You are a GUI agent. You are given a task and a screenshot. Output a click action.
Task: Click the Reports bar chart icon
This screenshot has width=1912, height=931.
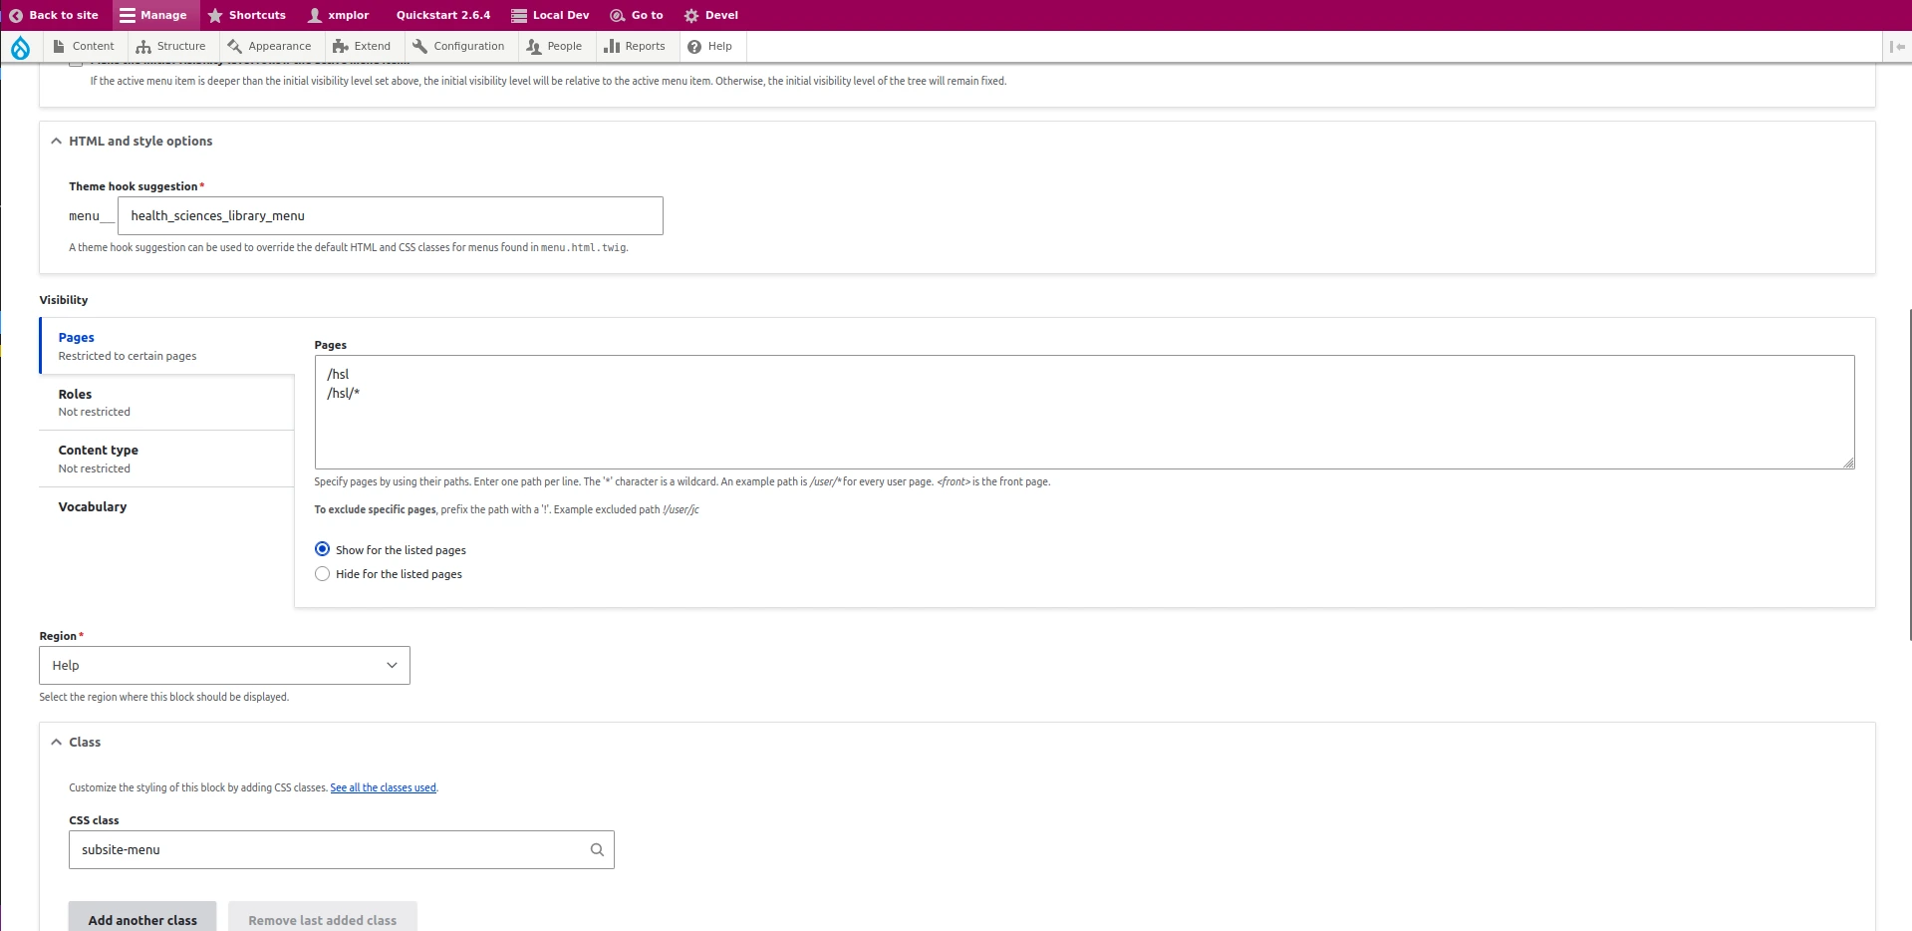(612, 46)
